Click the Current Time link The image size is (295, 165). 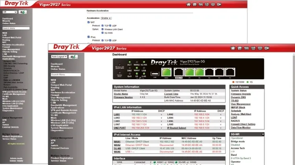pyautogui.click(x=171, y=94)
